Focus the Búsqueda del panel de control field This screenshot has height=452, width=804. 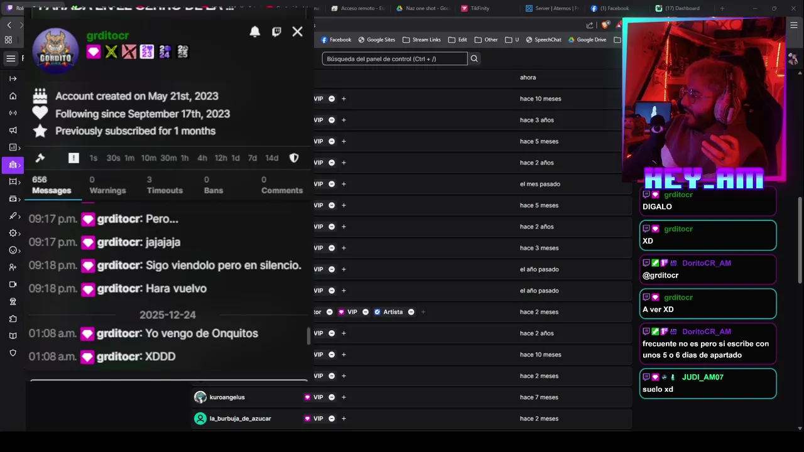tap(394, 58)
